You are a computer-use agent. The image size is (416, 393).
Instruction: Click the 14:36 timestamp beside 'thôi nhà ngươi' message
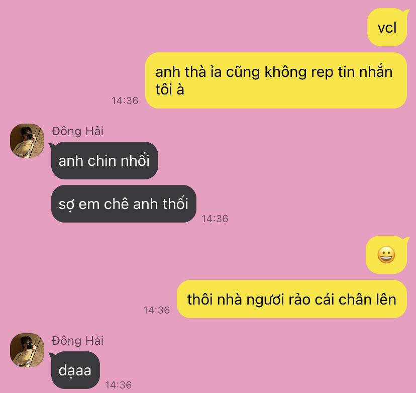[157, 310]
